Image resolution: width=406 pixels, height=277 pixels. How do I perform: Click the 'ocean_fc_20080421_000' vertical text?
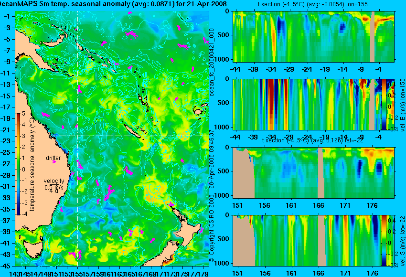click(x=212, y=63)
